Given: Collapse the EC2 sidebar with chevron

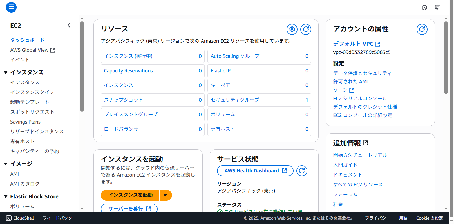Looking at the screenshot, I should click(x=69, y=26).
